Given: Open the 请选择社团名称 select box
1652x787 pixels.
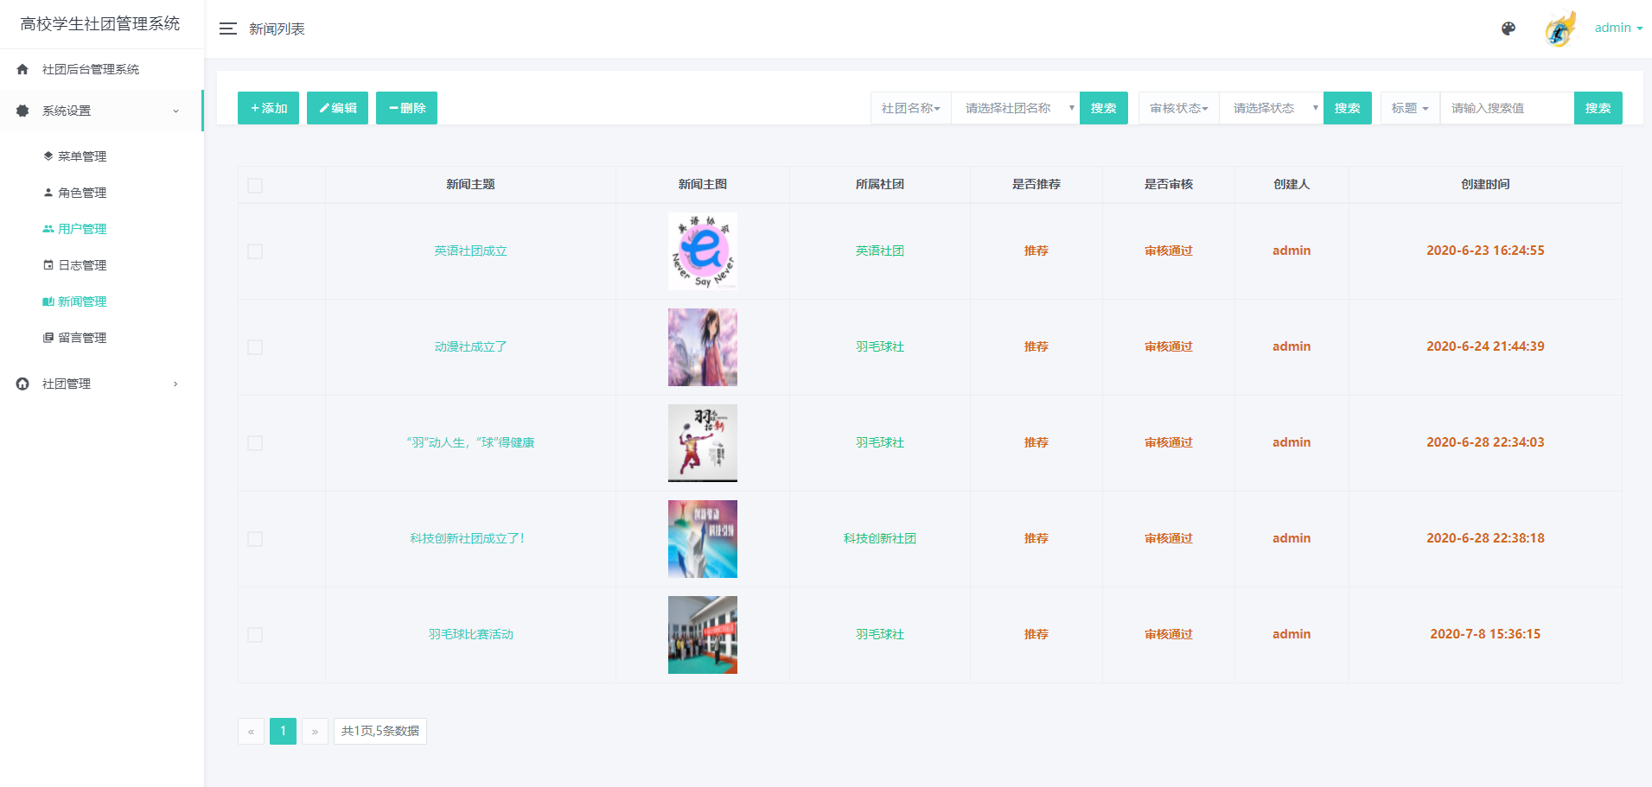Looking at the screenshot, I should [1016, 108].
